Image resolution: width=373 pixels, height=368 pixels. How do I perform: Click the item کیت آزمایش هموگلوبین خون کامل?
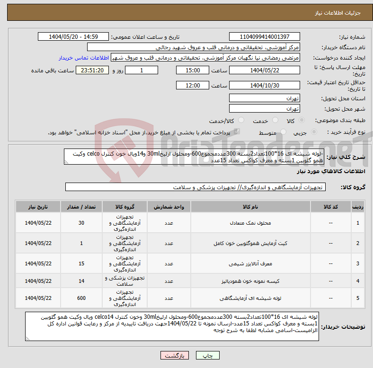point(250,243)
